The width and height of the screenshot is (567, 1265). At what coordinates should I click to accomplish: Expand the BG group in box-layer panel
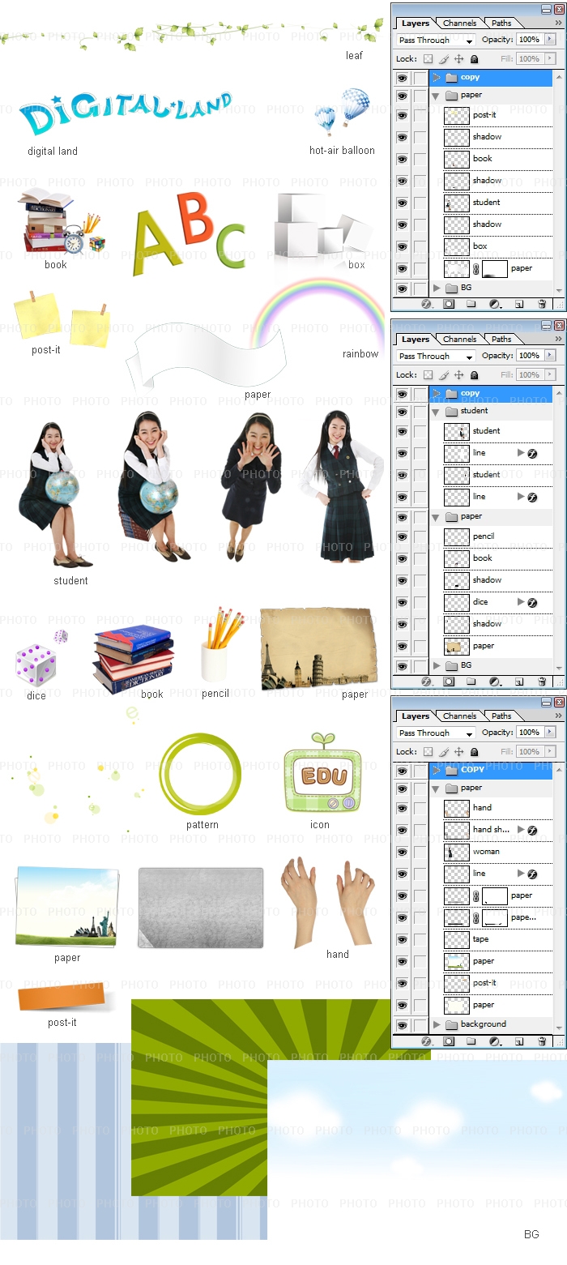coord(437,288)
